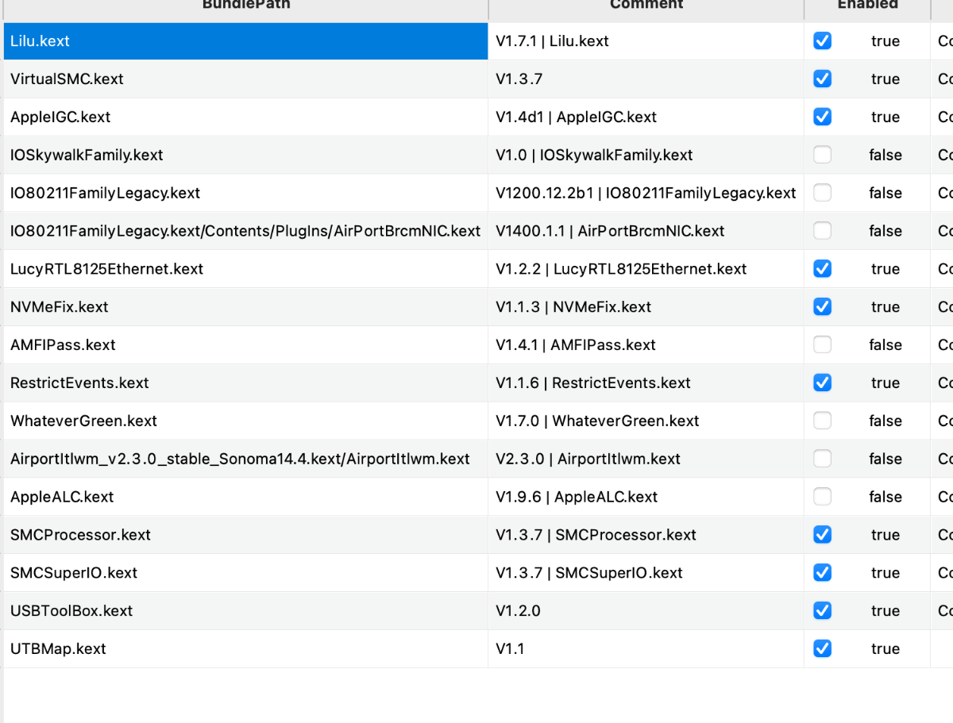953x723 pixels.
Task: Click the Enabled column header
Action: 866,6
